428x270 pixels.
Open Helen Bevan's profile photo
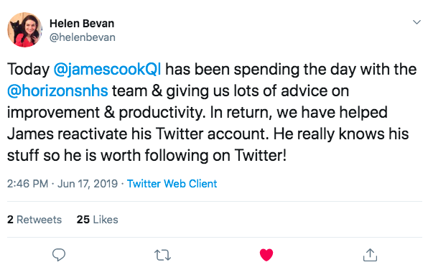[x=24, y=29]
